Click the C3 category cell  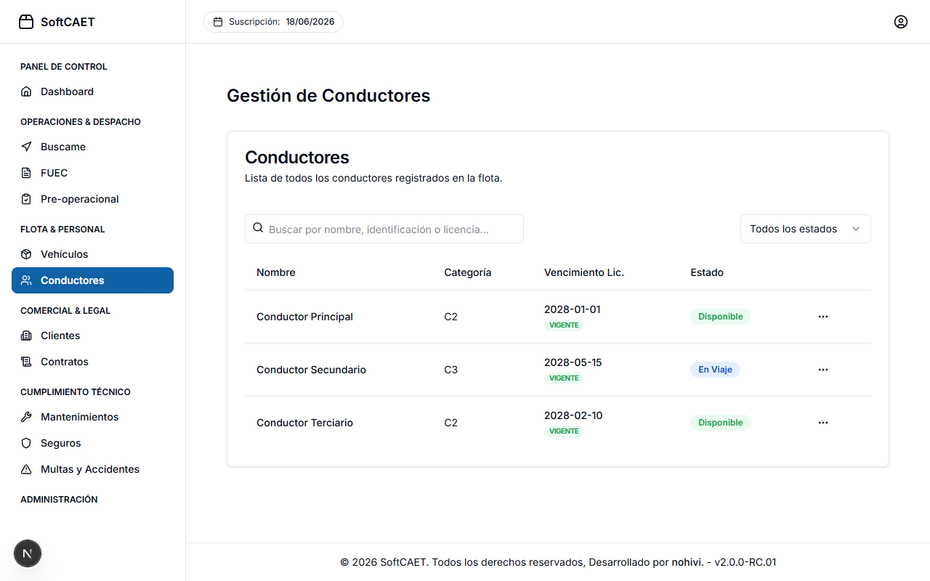point(451,370)
